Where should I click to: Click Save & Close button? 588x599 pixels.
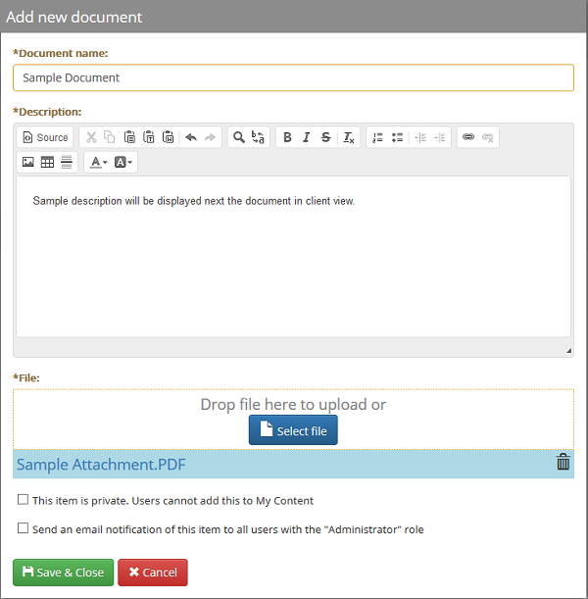[63, 573]
